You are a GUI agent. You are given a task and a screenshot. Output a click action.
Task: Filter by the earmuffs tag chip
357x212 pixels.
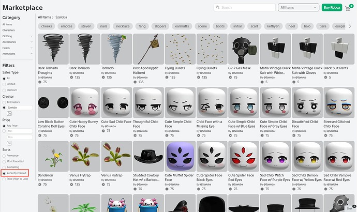pyautogui.click(x=182, y=26)
